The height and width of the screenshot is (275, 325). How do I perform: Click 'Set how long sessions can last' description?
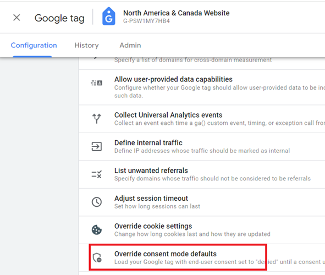(157, 206)
